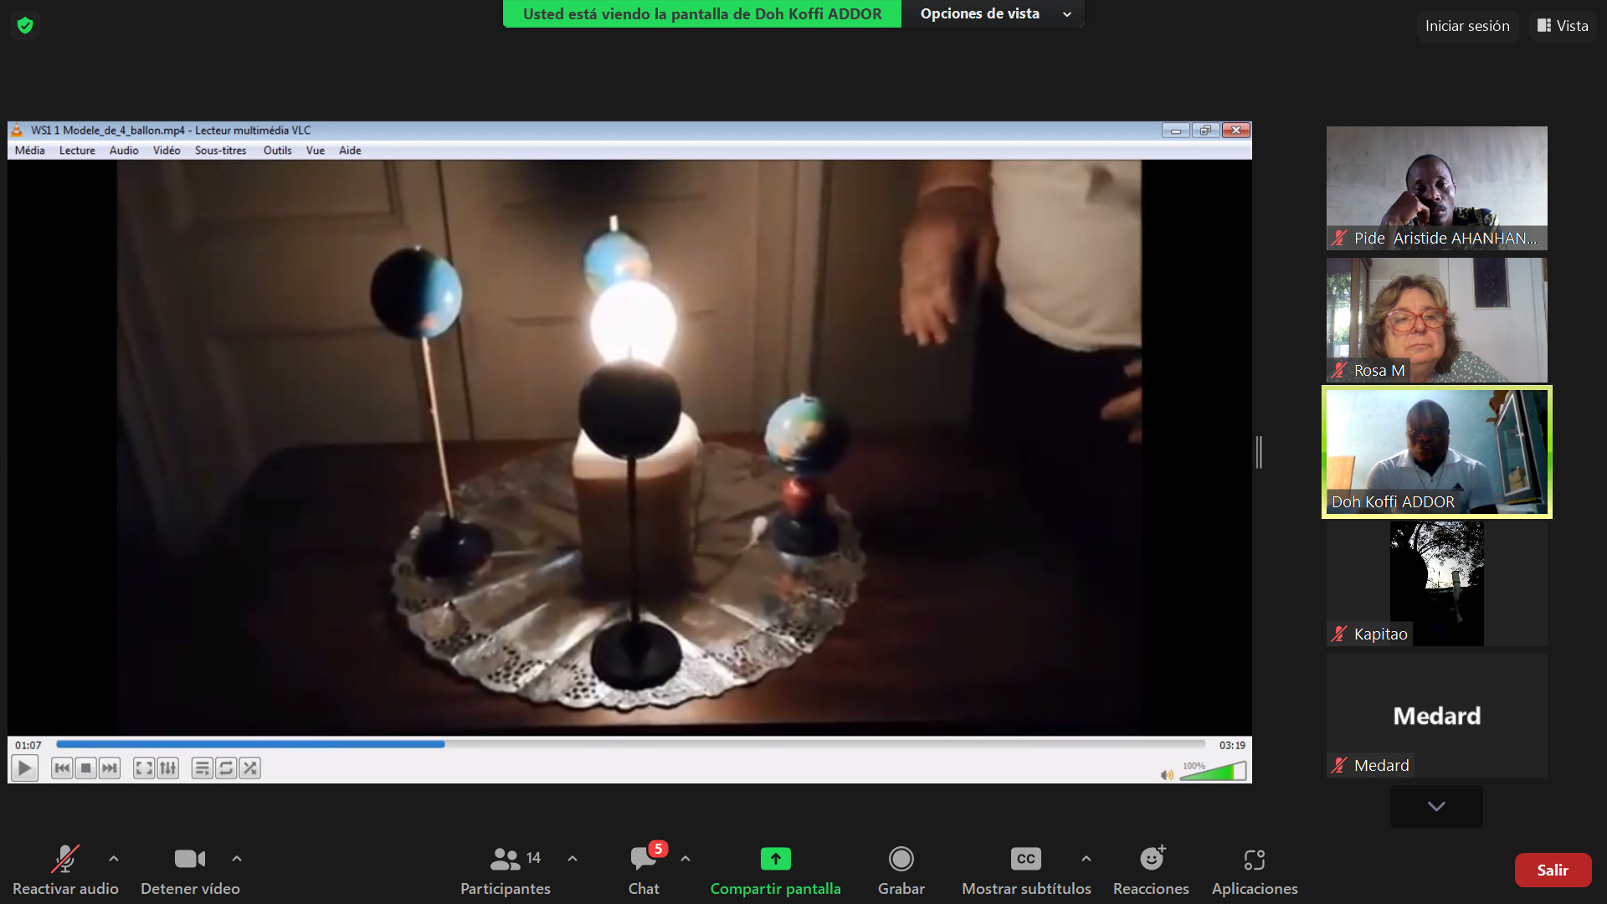Restore down the shared VLC window
Screen dimensions: 1607x904
(x=1205, y=130)
